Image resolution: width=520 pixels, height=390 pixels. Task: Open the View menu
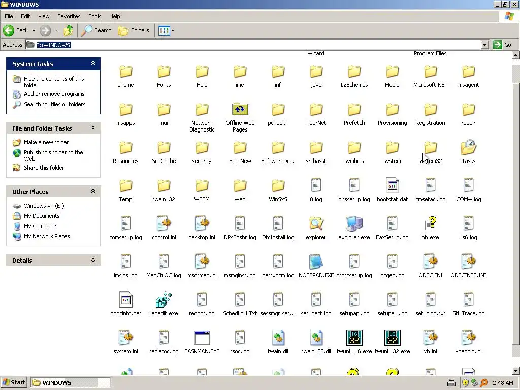coord(44,16)
